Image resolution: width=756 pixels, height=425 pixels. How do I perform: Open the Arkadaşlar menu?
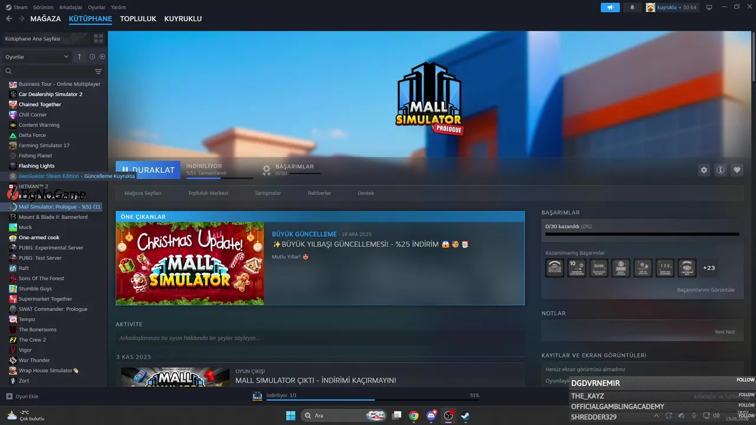coord(71,7)
